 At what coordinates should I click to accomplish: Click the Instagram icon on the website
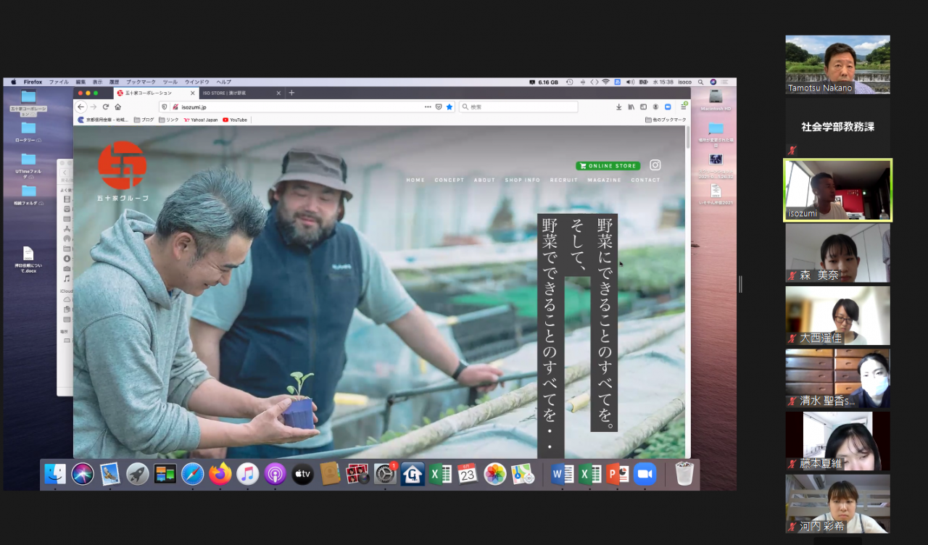655,165
